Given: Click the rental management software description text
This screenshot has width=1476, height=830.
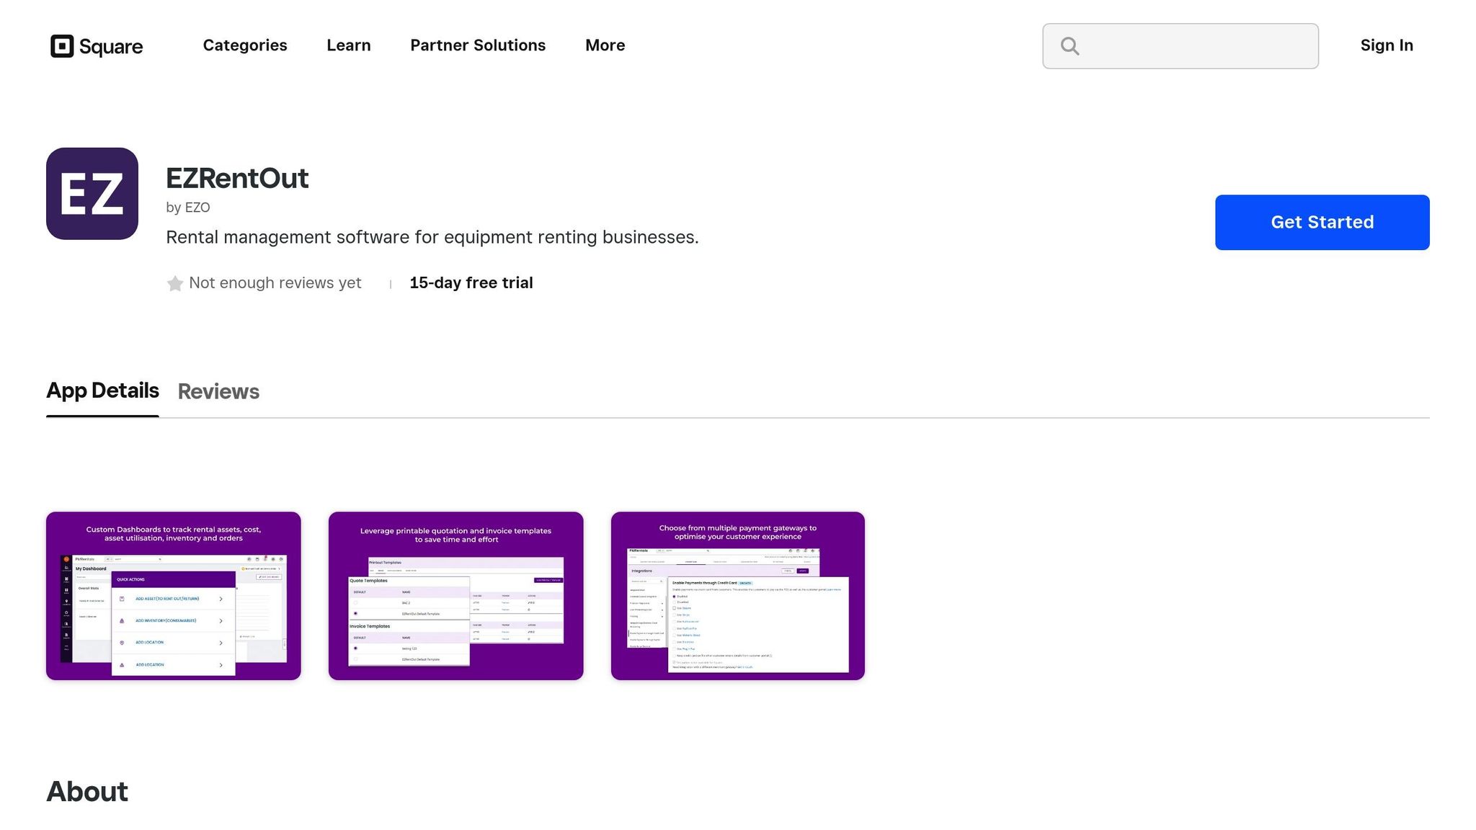Looking at the screenshot, I should click(432, 237).
